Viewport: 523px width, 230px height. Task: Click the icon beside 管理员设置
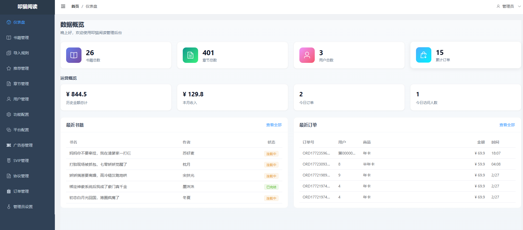pos(9,207)
